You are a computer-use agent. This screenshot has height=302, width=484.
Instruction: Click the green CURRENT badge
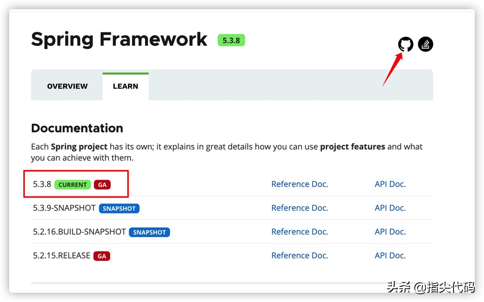click(73, 185)
